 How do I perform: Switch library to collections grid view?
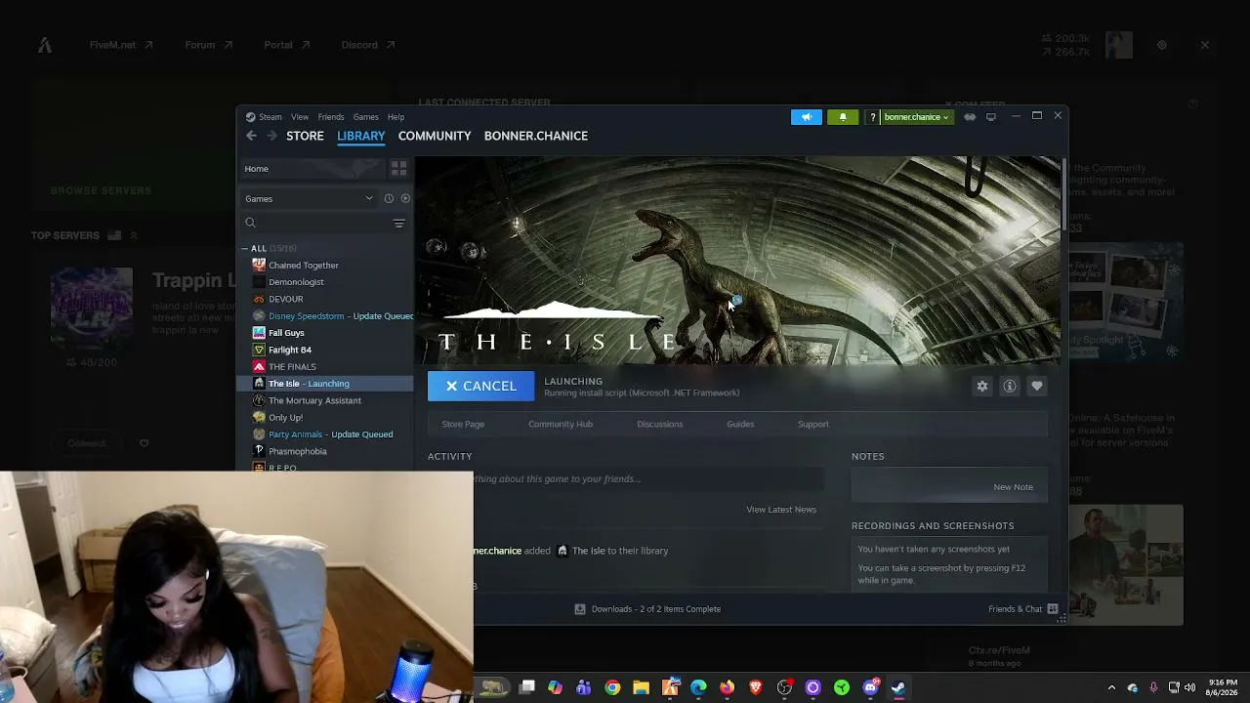pyautogui.click(x=398, y=169)
